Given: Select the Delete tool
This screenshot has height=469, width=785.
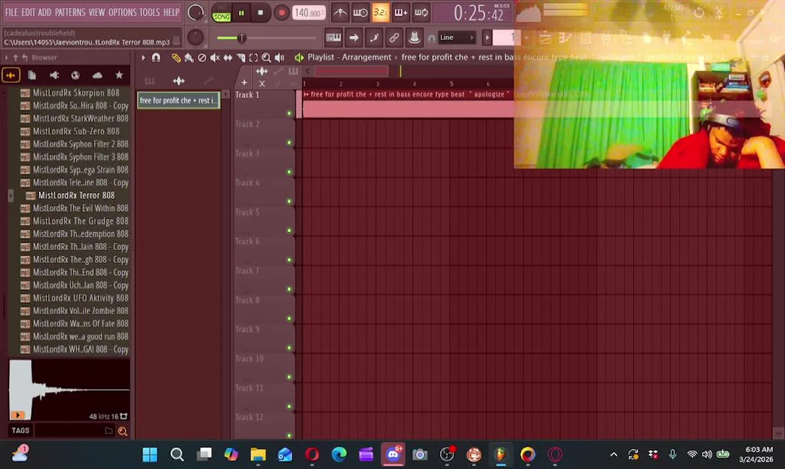Looking at the screenshot, I should pyautogui.click(x=202, y=58).
